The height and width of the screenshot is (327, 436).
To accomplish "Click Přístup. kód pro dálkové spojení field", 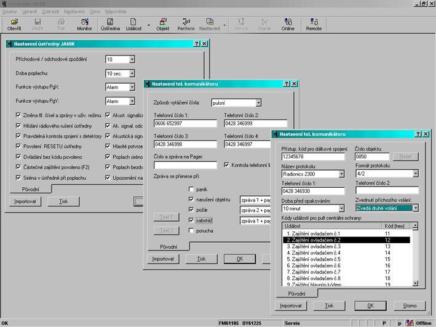I will tap(313, 156).
